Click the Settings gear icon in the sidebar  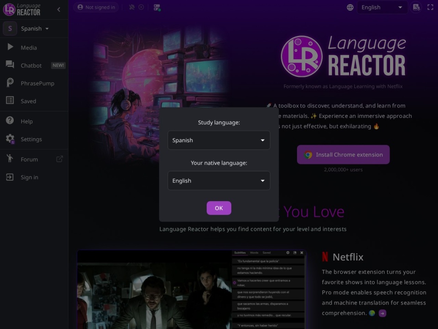tap(10, 139)
